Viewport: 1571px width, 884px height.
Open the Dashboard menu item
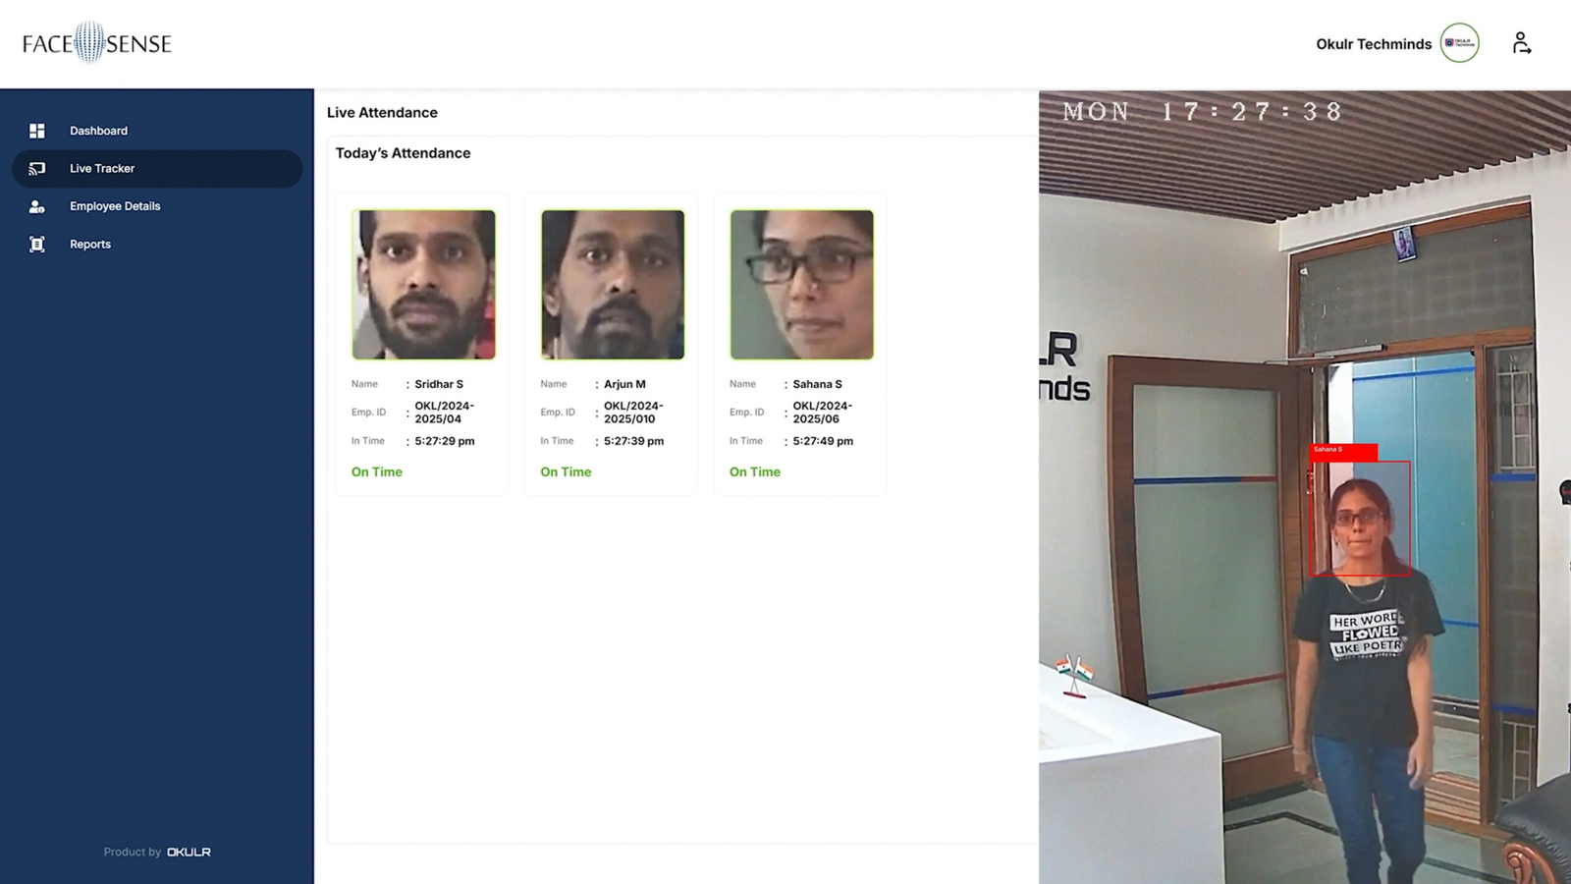157,131
